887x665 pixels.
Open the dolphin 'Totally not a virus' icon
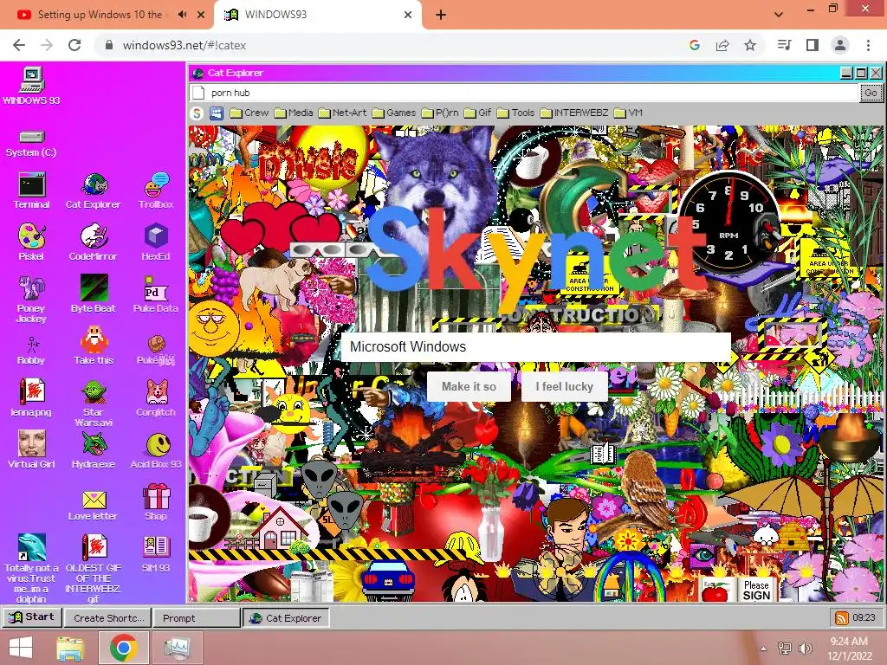pyautogui.click(x=31, y=568)
